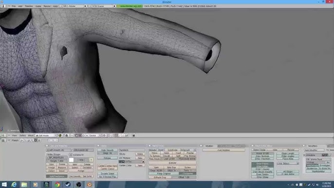The height and width of the screenshot is (188, 334).
Task: Toggle Draw Normals in Mesh Tools More
Action: pos(262,156)
